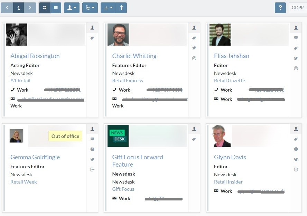Open Gemma Goldfingle profile link
Image resolution: width=307 pixels, height=216 pixels.
click(35, 157)
